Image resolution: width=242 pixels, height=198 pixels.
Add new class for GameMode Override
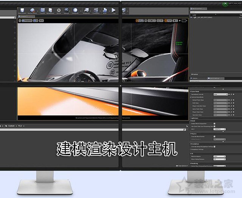234,94
